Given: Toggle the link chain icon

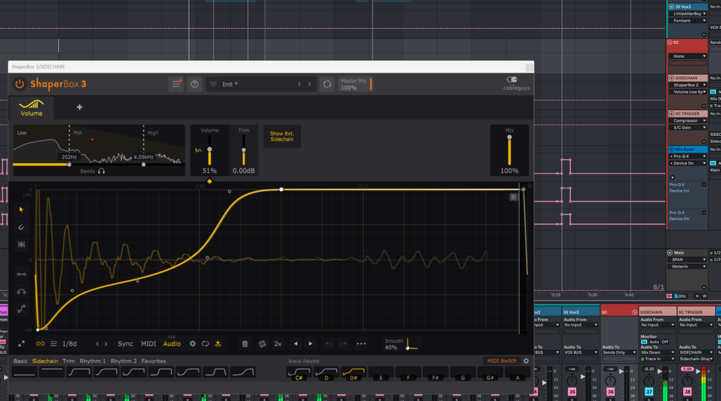Looking at the screenshot, I should (40, 344).
